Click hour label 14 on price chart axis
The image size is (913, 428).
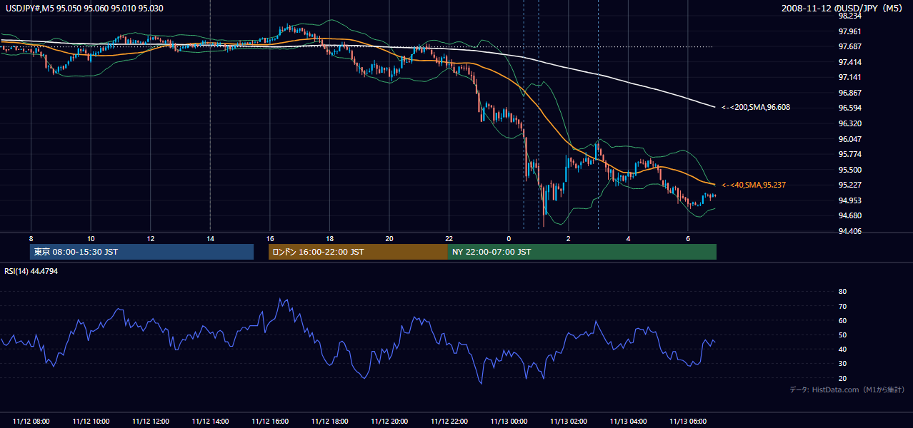pos(210,238)
